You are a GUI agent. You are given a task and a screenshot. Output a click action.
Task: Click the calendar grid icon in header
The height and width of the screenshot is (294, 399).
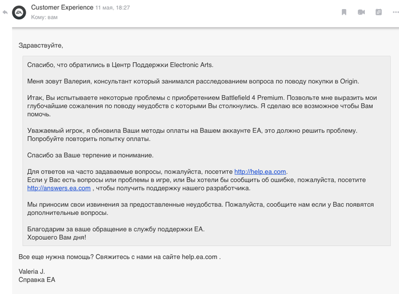(378, 12)
